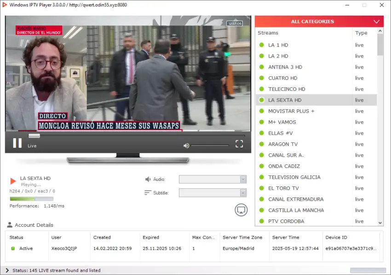391x275 pixels.
Task: Select M+ VAMOS stream
Action: [316, 122]
